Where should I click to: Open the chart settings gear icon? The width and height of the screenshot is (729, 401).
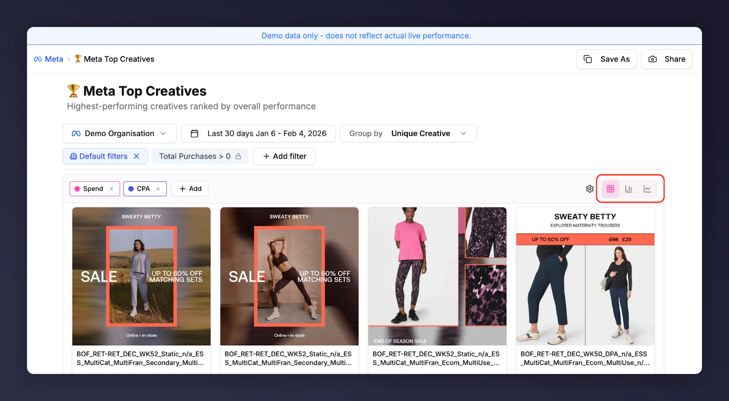(590, 189)
